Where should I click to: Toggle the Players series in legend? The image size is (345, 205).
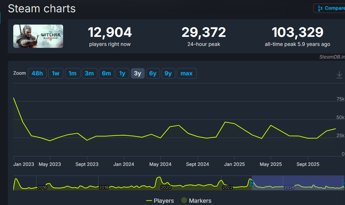pyautogui.click(x=160, y=200)
